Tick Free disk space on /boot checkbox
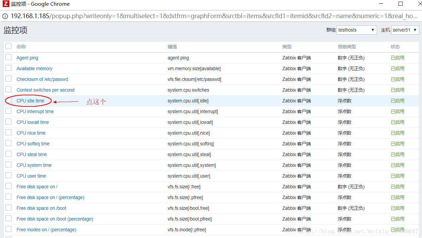 pyautogui.click(x=8, y=208)
